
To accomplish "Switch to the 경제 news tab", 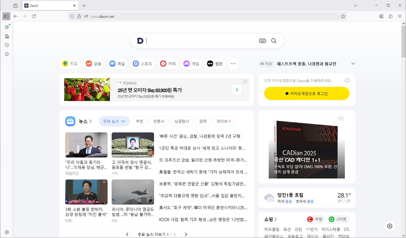I will [x=203, y=121].
